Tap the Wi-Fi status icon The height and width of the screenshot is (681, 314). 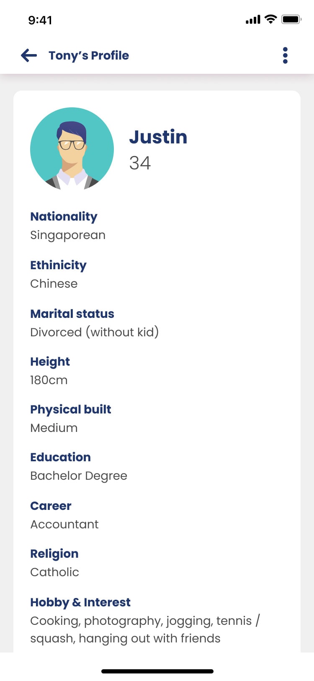tap(271, 19)
